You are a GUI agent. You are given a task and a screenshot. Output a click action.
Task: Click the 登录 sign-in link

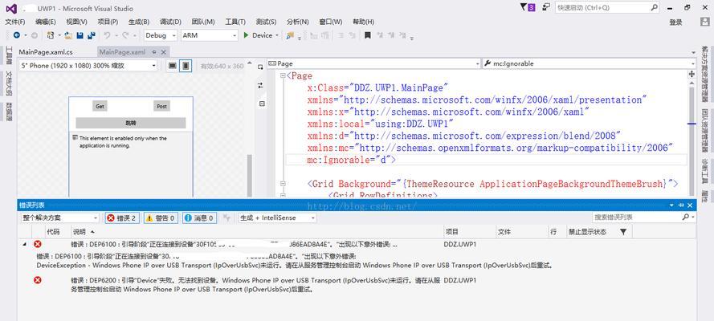coord(675,22)
